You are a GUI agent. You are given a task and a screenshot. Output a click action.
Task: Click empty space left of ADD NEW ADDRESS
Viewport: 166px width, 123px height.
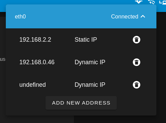coord(26,103)
